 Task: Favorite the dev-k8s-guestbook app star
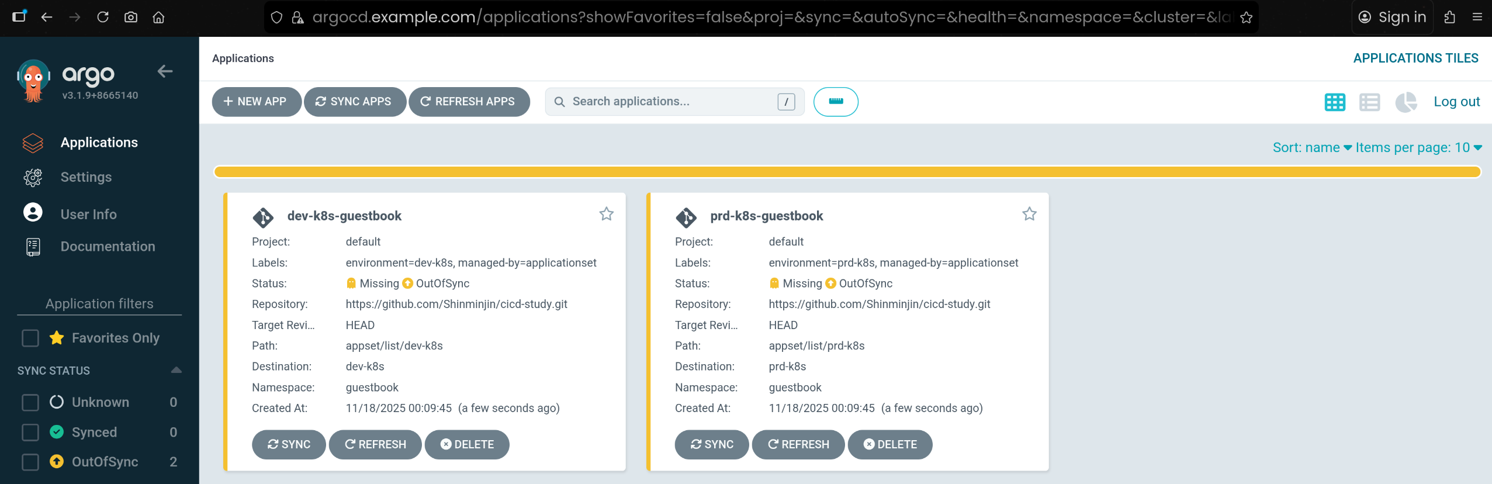click(606, 214)
